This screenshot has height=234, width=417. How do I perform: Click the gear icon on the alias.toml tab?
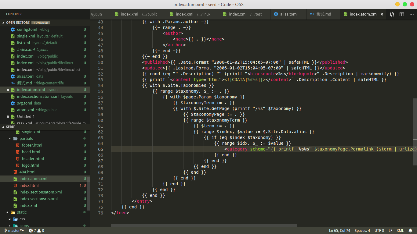[x=276, y=14]
